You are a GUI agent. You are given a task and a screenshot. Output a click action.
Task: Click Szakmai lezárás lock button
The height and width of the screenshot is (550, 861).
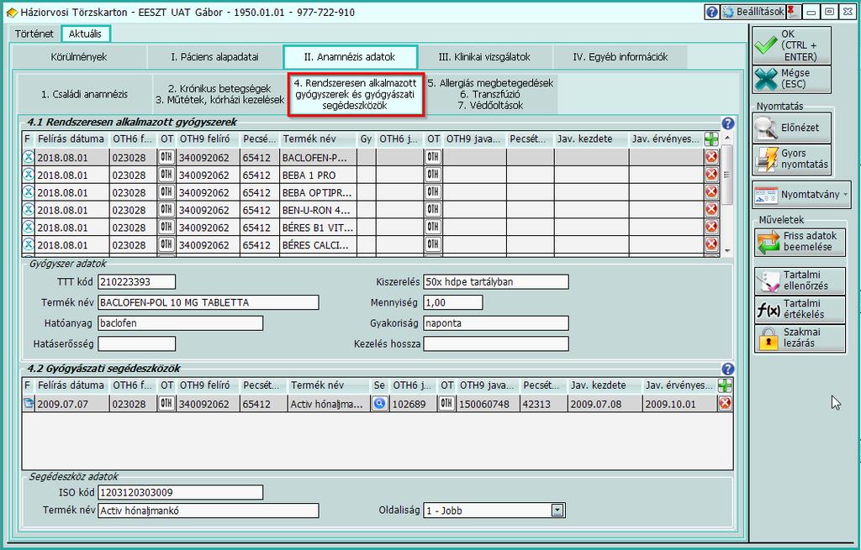click(x=800, y=338)
